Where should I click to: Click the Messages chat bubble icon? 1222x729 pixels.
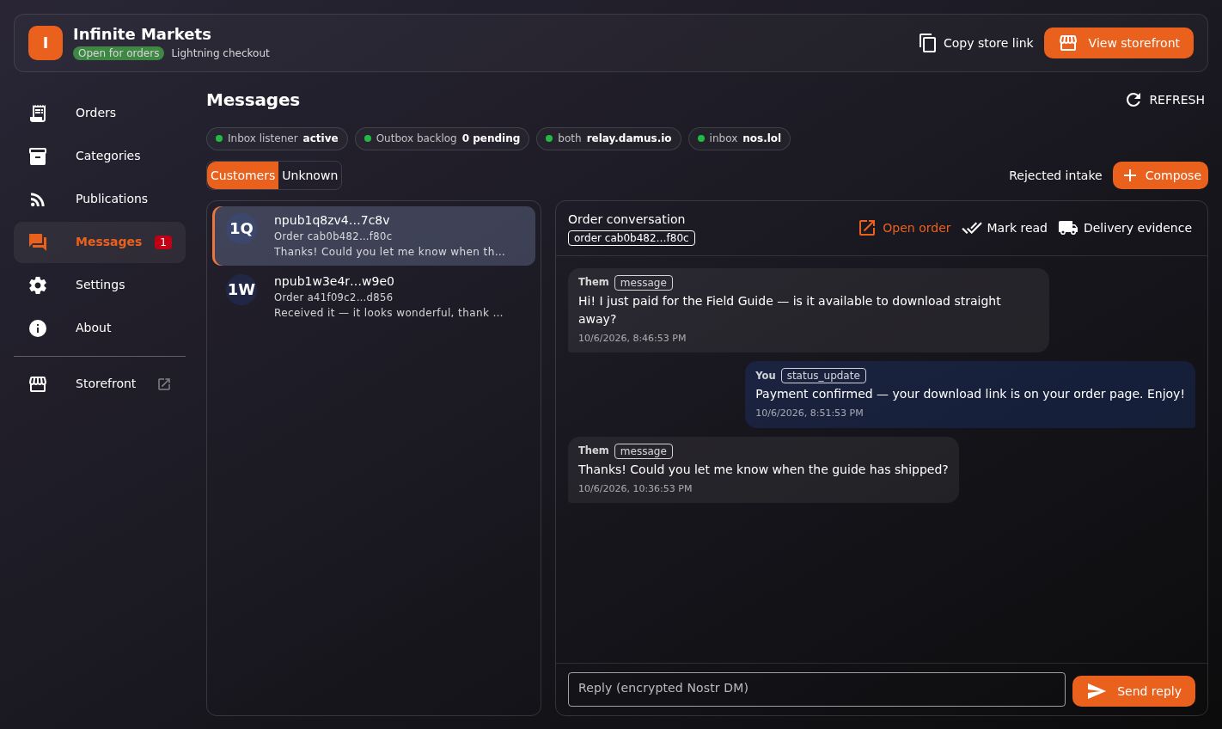[38, 242]
